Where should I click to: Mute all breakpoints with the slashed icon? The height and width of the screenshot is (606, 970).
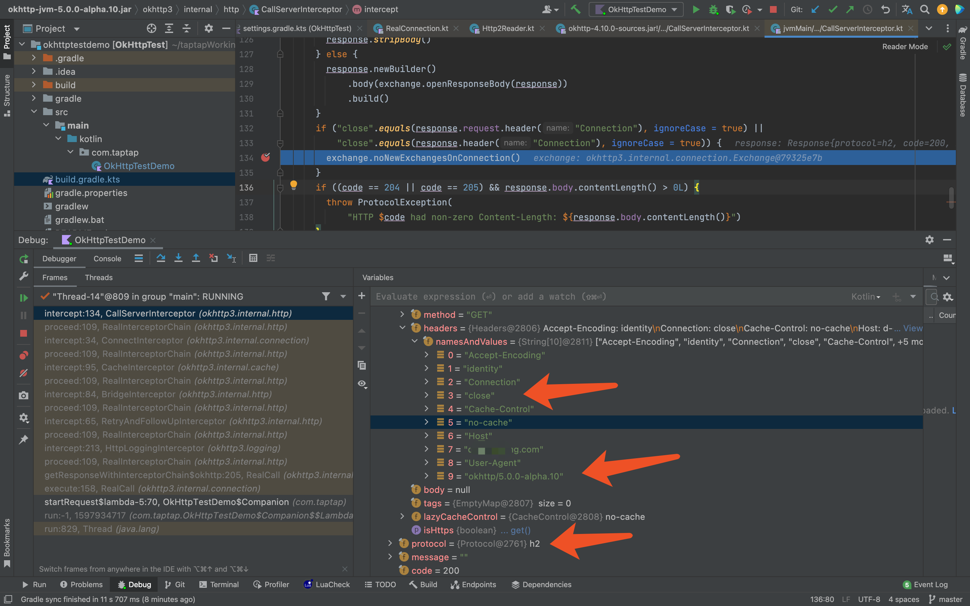click(24, 373)
